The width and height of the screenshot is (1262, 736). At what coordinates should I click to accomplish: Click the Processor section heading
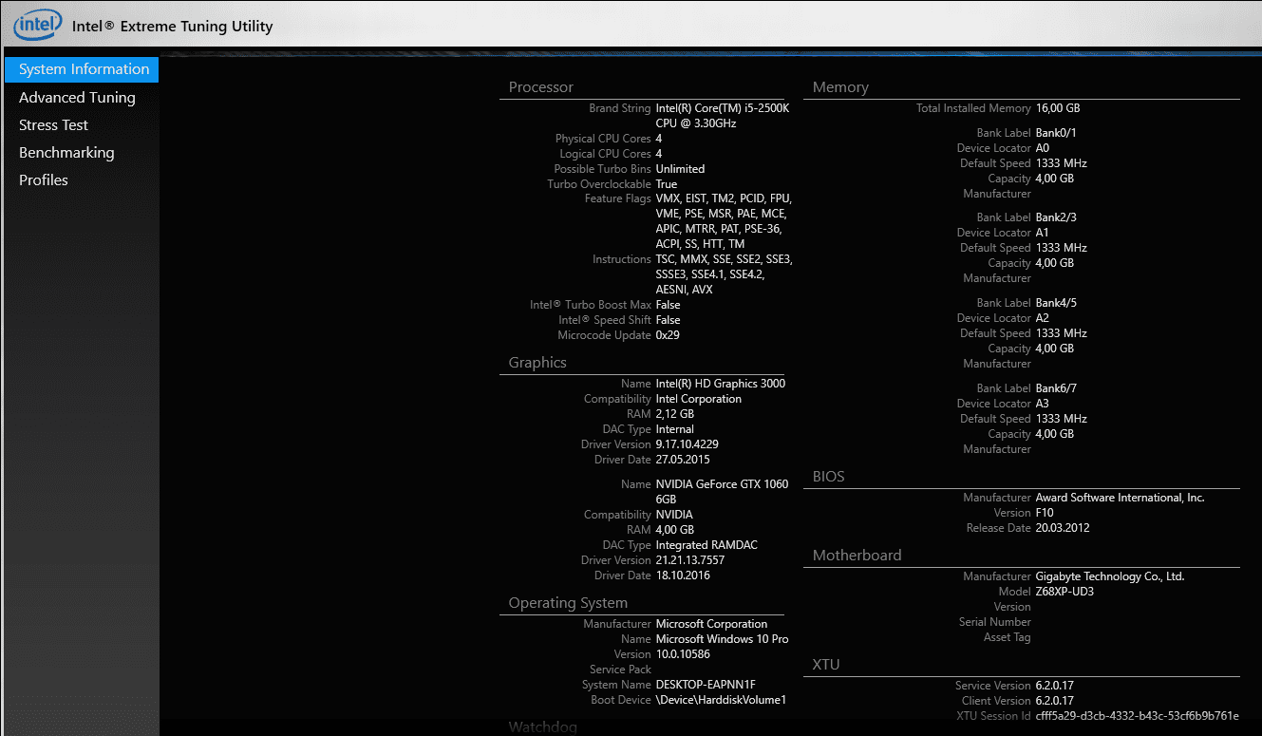541,87
